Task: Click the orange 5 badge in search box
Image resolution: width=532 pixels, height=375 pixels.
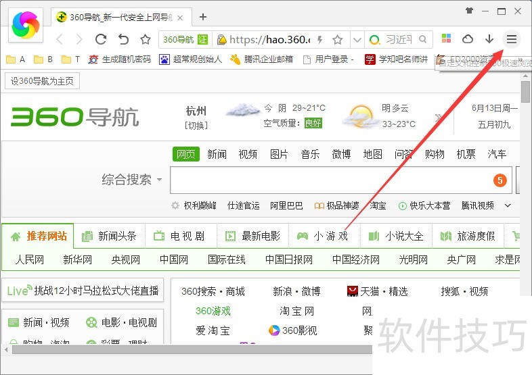Action: click(500, 180)
